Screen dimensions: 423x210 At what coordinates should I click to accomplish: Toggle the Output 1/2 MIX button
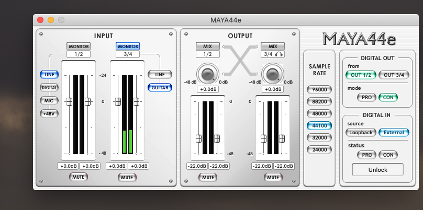pos(208,46)
